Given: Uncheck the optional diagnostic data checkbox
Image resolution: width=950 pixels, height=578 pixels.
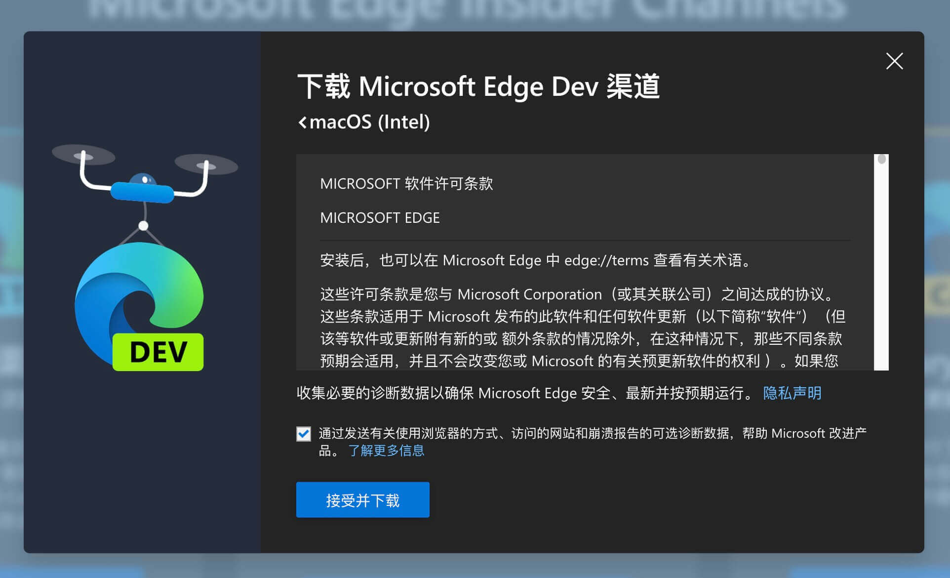Looking at the screenshot, I should point(304,434).
